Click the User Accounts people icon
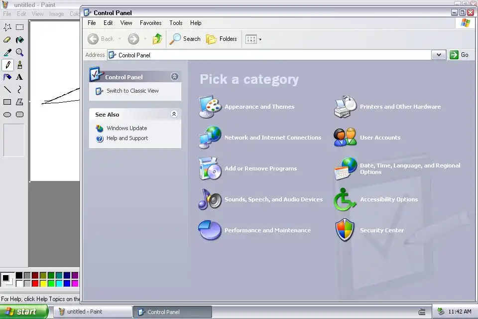Screen dimensions: 478x319 click(345, 138)
